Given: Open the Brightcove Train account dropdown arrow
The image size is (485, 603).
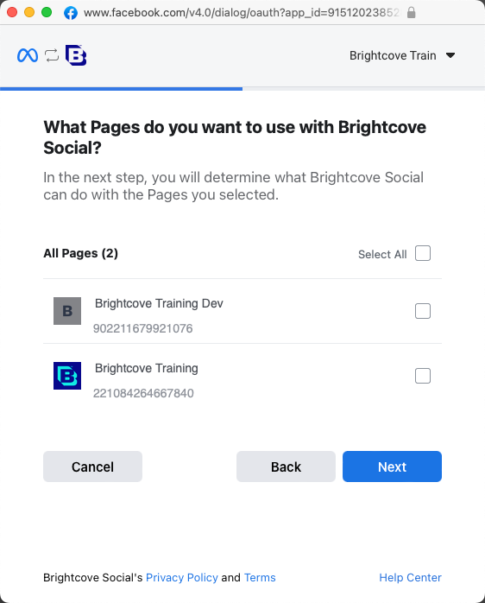Looking at the screenshot, I should 450,55.
